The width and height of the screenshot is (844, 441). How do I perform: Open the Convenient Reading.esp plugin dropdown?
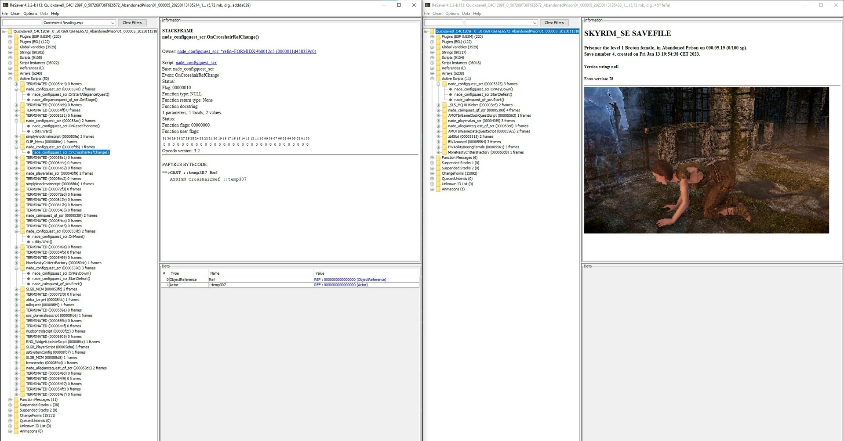click(113, 23)
